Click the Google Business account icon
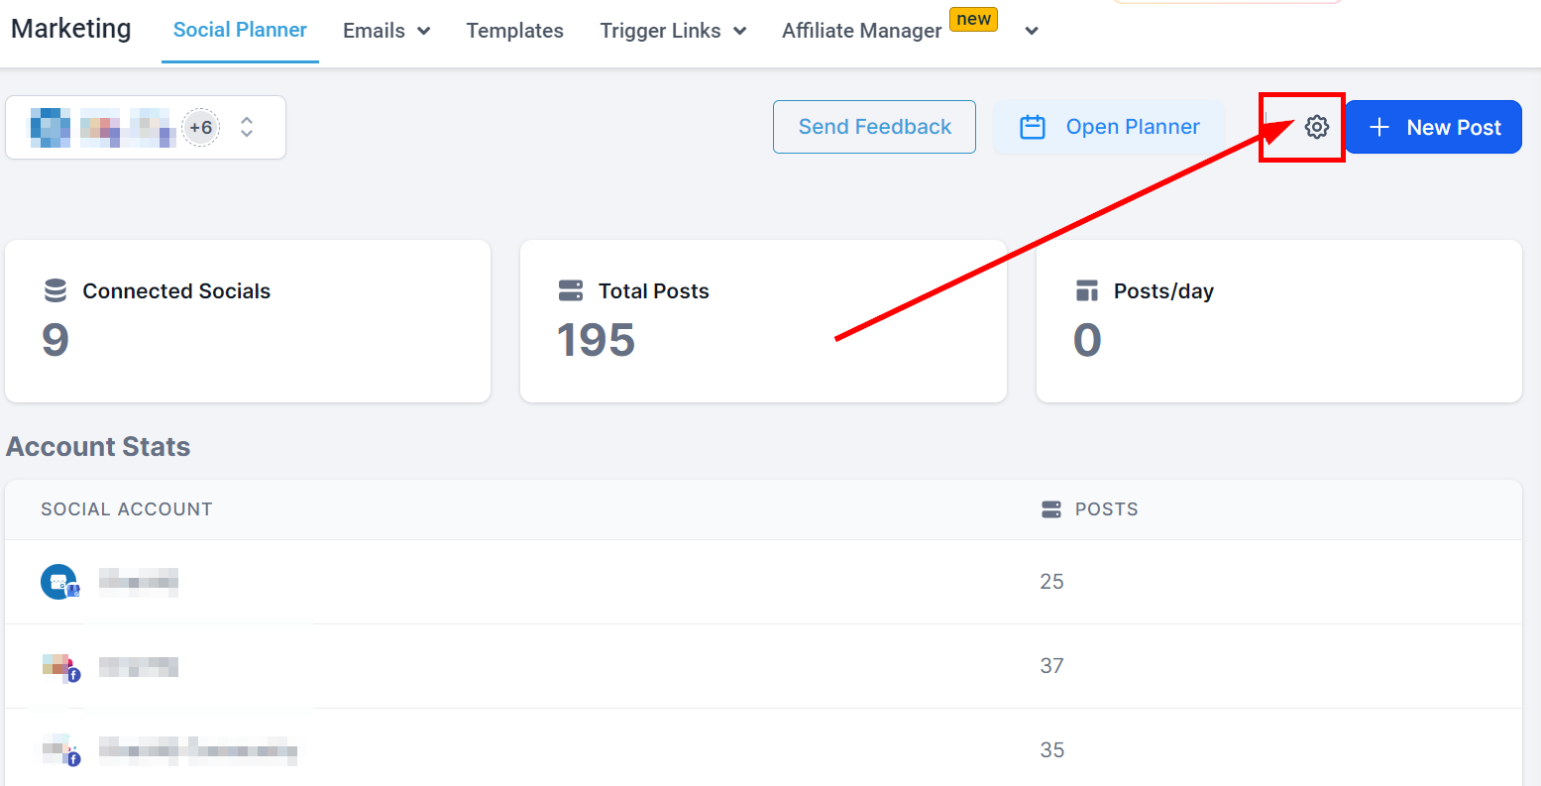This screenshot has width=1541, height=786. (x=58, y=582)
